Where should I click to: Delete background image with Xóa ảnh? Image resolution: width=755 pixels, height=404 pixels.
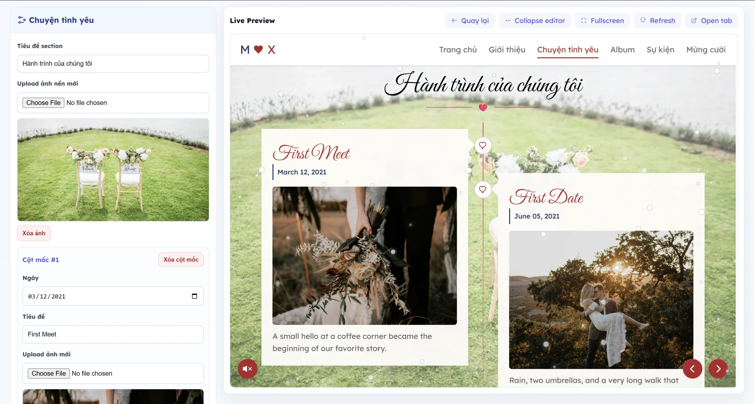pos(34,233)
